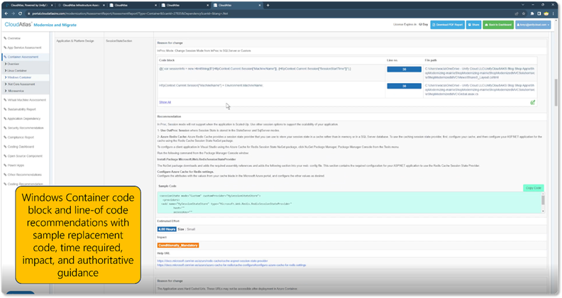Click the Conditionally_Mandatory impact badge
The height and width of the screenshot is (298, 562).
[178, 245]
